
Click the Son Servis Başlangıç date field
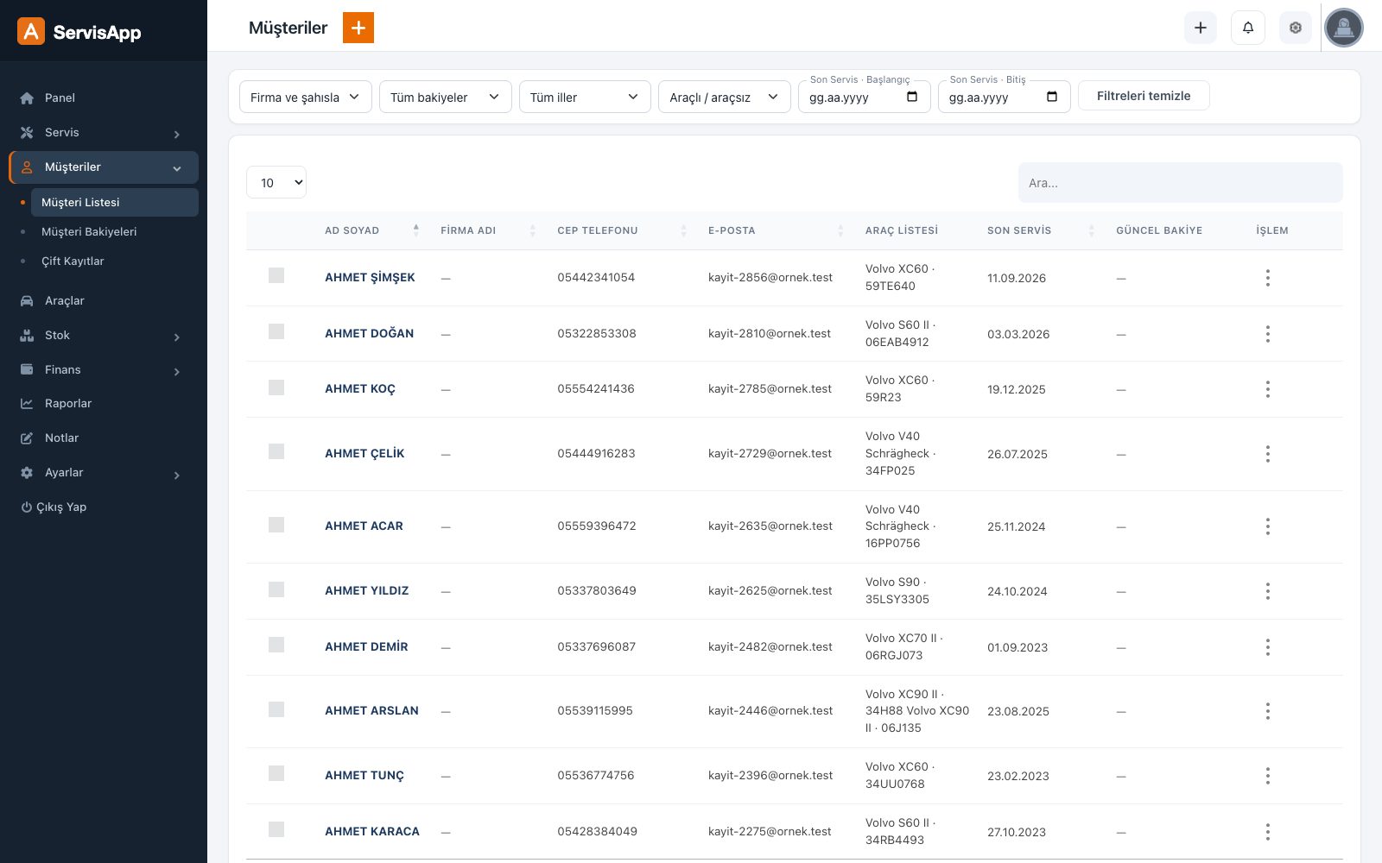(x=864, y=97)
